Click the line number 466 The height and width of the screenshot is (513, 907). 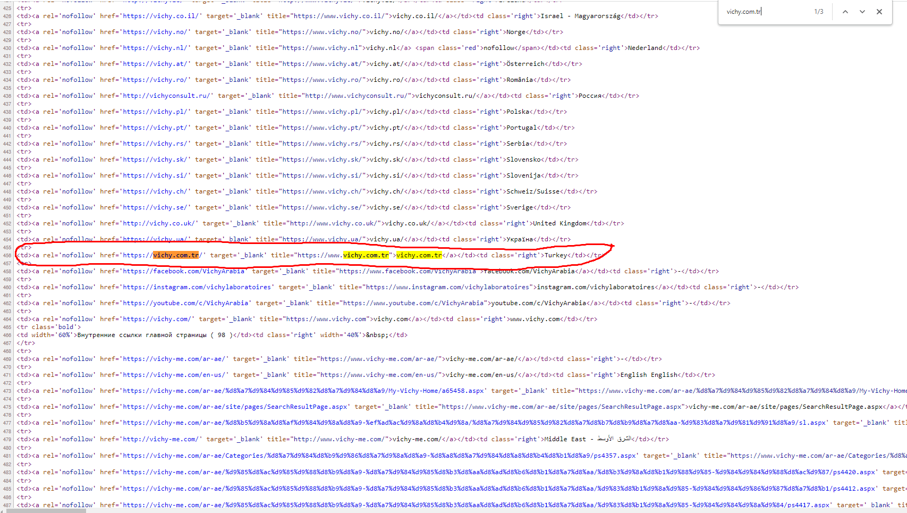click(x=7, y=335)
